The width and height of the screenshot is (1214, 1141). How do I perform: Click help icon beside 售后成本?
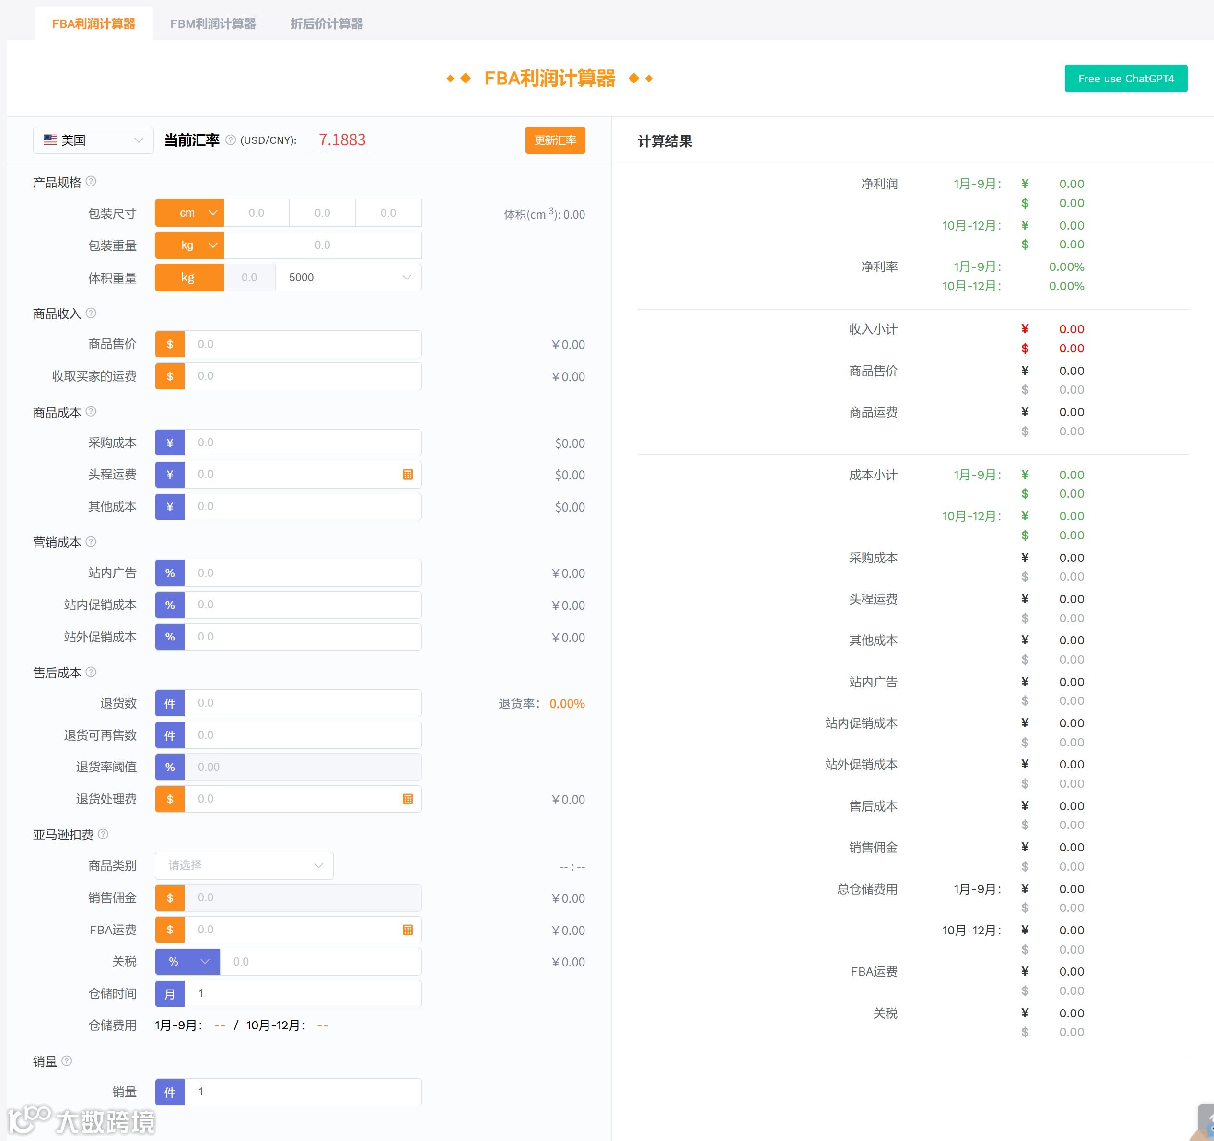(x=91, y=672)
